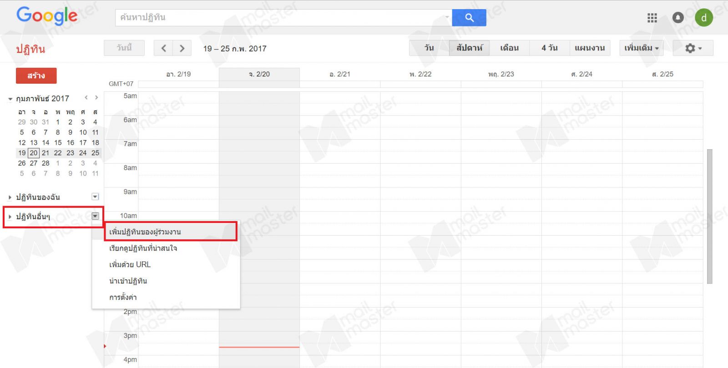This screenshot has width=728, height=368.
Task: Open the settings gear menu
Action: point(693,48)
